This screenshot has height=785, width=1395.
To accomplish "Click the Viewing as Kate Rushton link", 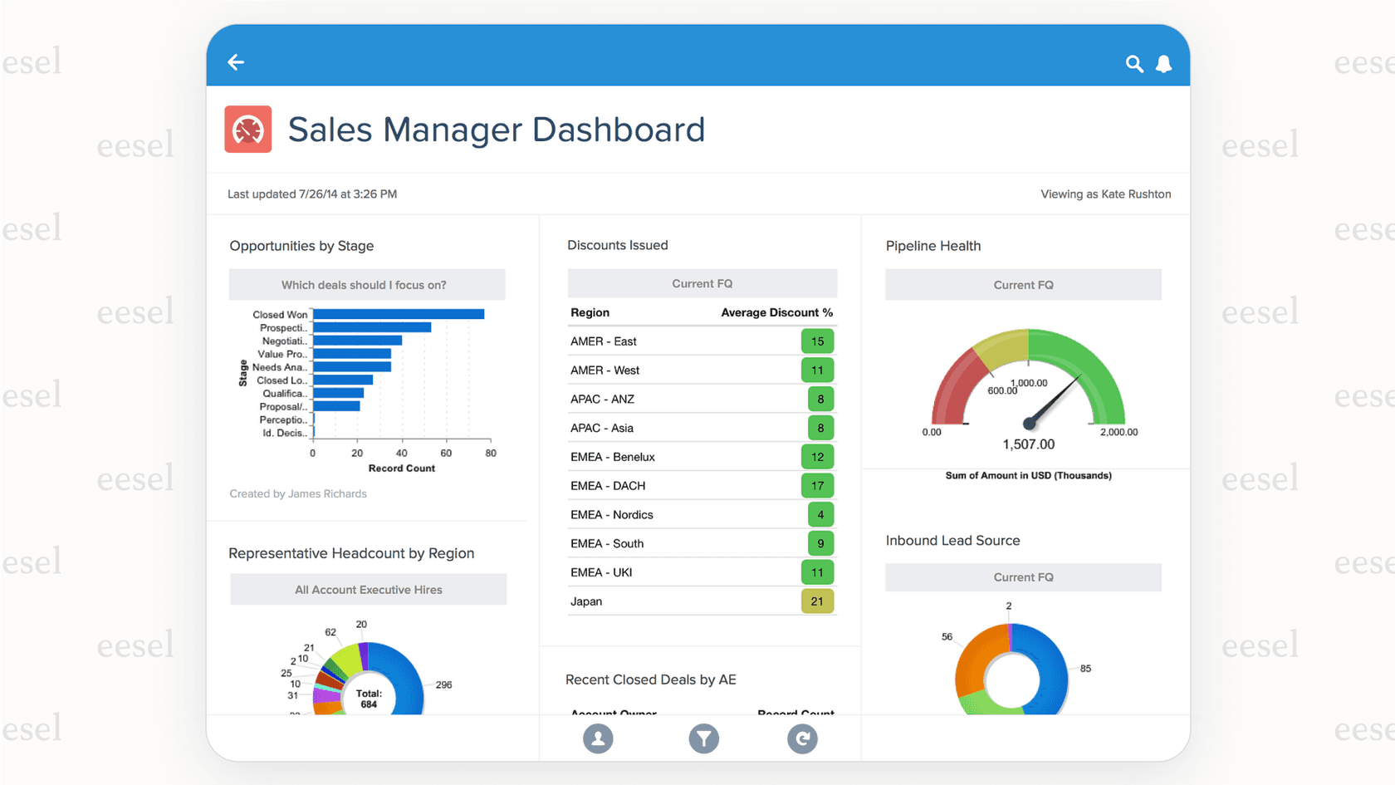I will coord(1106,194).
